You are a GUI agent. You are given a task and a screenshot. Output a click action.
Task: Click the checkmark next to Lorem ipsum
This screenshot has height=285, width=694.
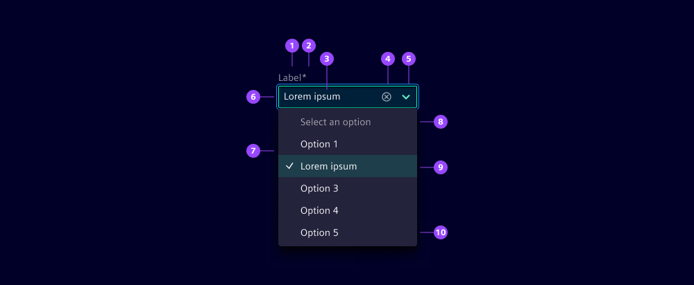[x=289, y=166]
